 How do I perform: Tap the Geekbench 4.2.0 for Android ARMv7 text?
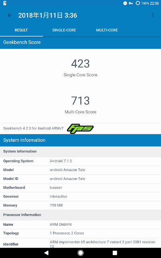[33, 128]
